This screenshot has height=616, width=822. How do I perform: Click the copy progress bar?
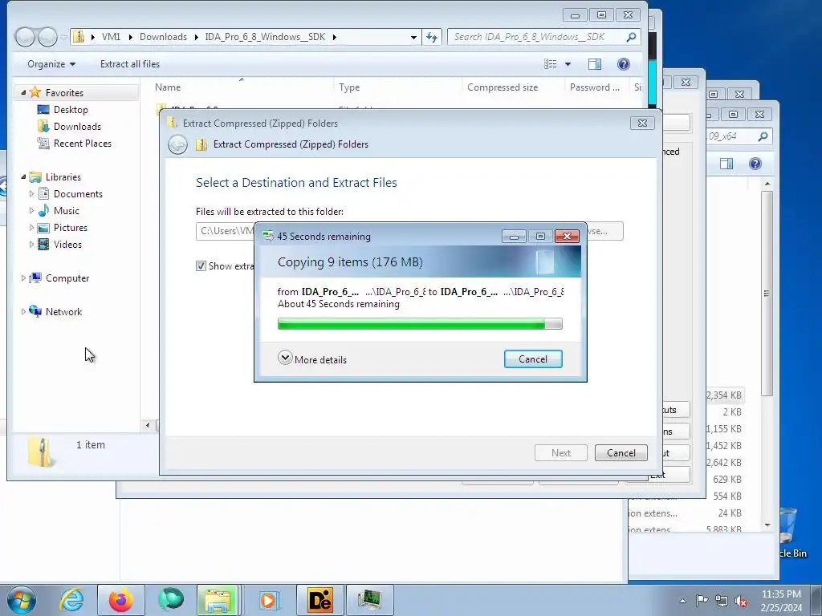click(419, 324)
